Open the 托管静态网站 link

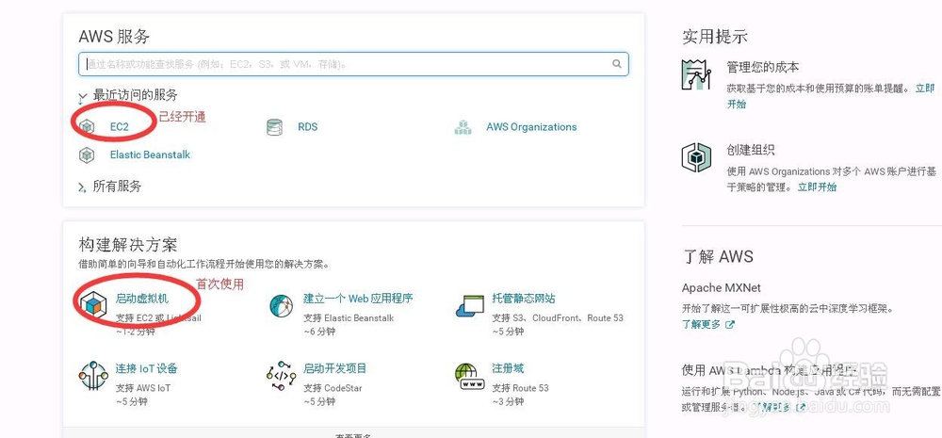tap(523, 298)
